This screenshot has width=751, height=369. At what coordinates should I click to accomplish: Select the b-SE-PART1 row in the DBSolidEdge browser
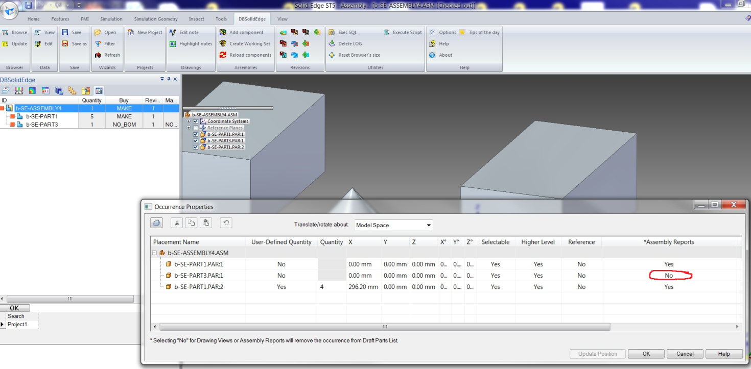(x=89, y=116)
